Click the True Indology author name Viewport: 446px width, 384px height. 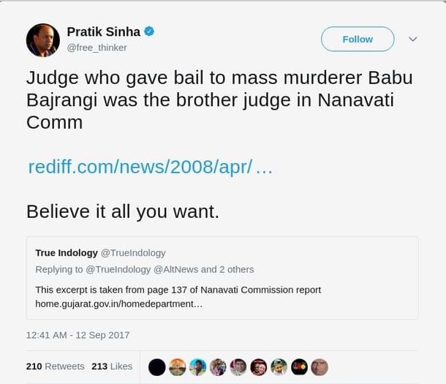(67, 252)
